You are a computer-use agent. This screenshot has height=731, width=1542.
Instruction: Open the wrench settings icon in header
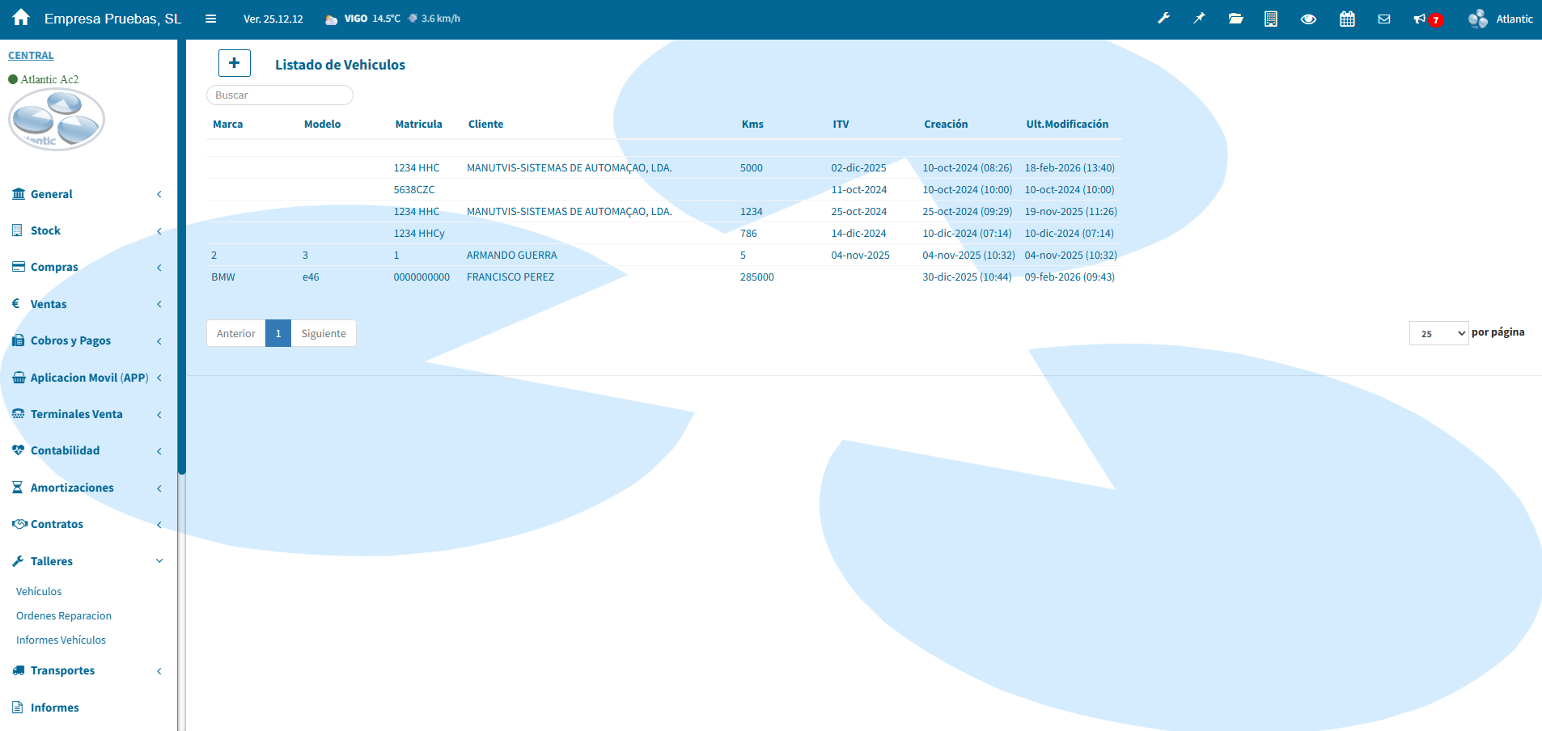[1163, 19]
